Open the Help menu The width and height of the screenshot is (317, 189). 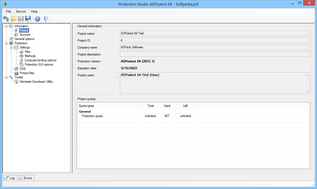[34, 11]
